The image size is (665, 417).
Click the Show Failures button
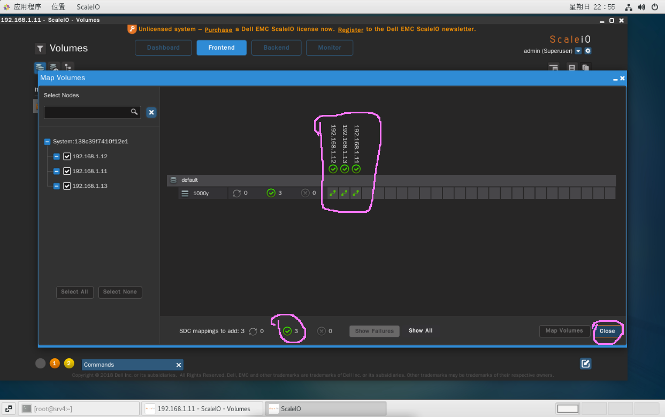(x=374, y=331)
